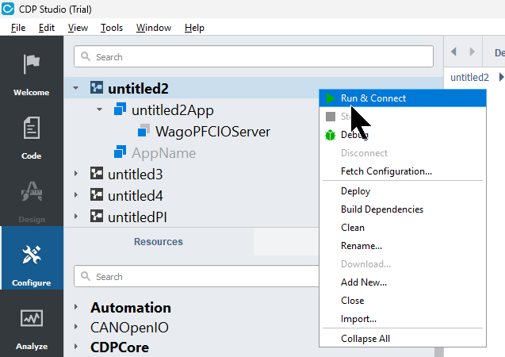
Task: Select Import... from the context menu
Action: click(x=403, y=319)
